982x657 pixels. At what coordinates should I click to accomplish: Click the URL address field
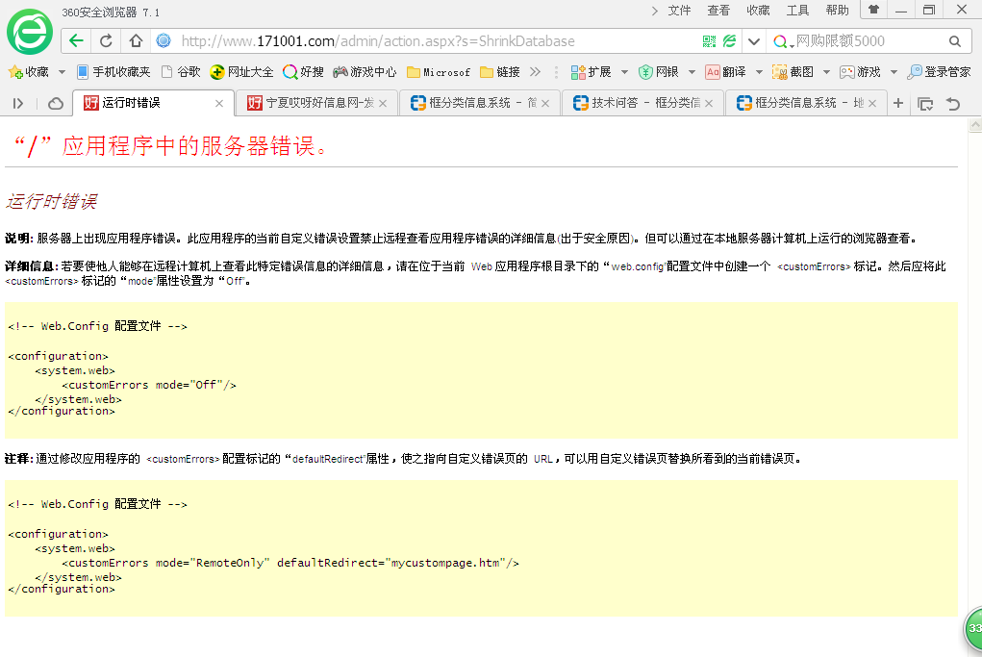pyautogui.click(x=433, y=41)
